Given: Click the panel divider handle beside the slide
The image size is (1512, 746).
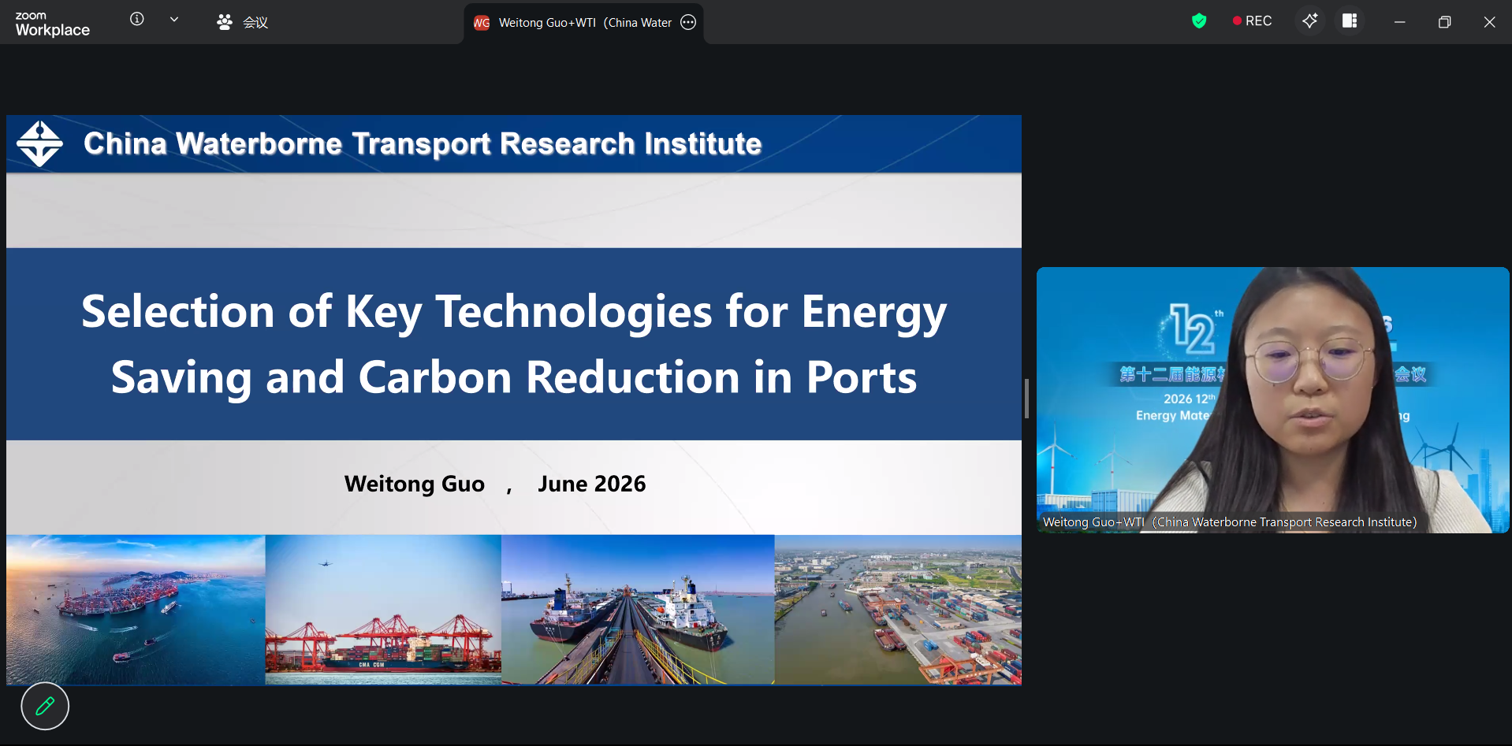Looking at the screenshot, I should pyautogui.click(x=1026, y=399).
